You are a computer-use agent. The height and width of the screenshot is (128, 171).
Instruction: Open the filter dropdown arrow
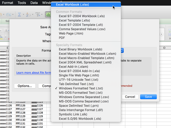(x=42, y=14)
